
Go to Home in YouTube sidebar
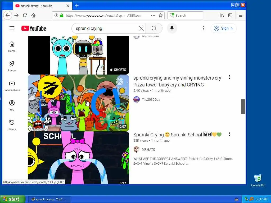click(12, 47)
